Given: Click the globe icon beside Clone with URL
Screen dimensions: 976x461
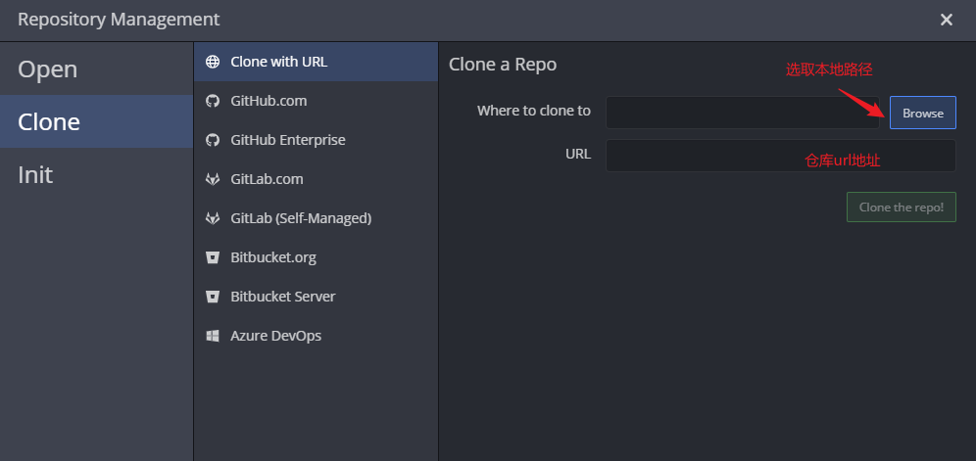Looking at the screenshot, I should (213, 62).
